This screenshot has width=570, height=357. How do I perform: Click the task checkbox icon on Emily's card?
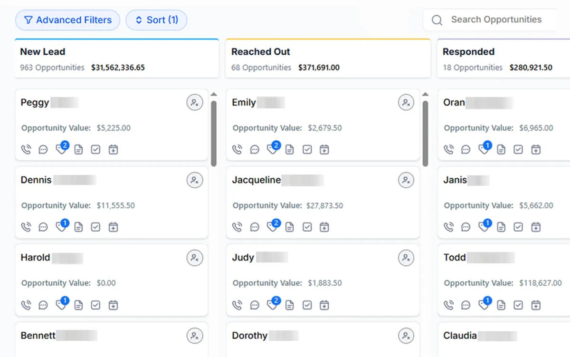(x=307, y=150)
